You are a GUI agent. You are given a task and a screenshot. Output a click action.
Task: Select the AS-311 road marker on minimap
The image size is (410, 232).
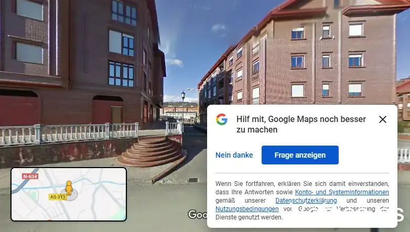tap(58, 197)
